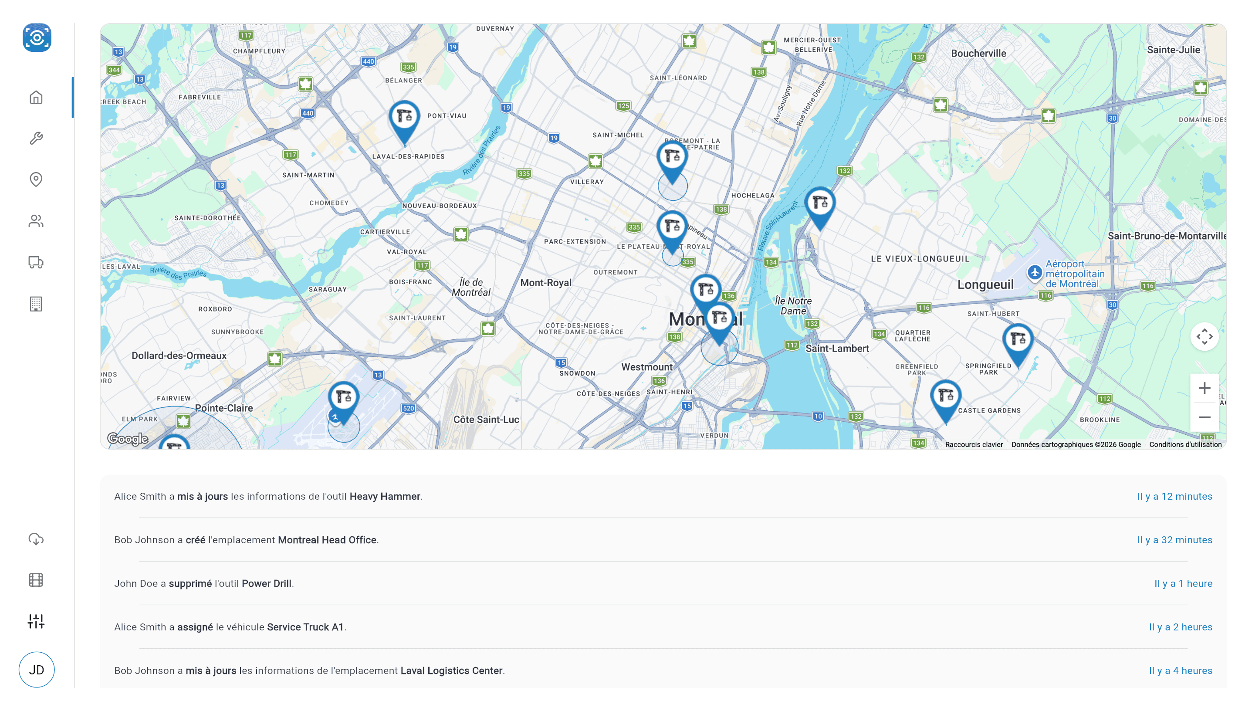Zoom out on the map
Image resolution: width=1252 pixels, height=711 pixels.
pos(1204,417)
